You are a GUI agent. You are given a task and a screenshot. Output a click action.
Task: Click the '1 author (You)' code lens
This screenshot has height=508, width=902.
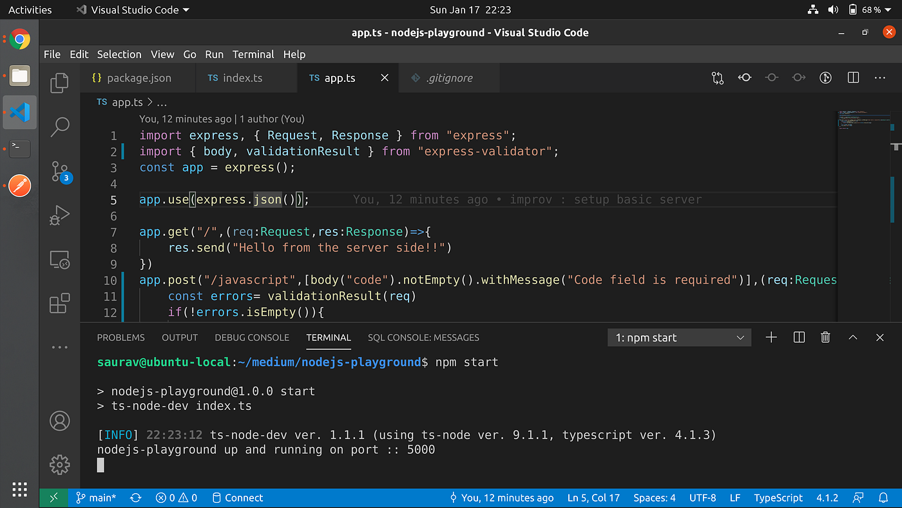(x=272, y=119)
